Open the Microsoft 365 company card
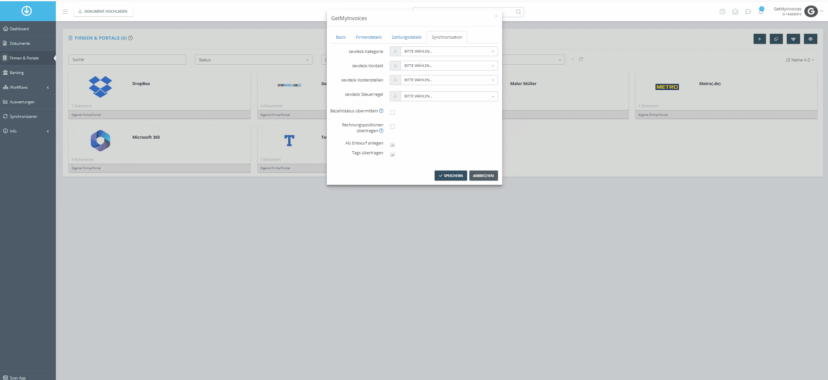Screen dimensions: 828x380 click(x=159, y=149)
